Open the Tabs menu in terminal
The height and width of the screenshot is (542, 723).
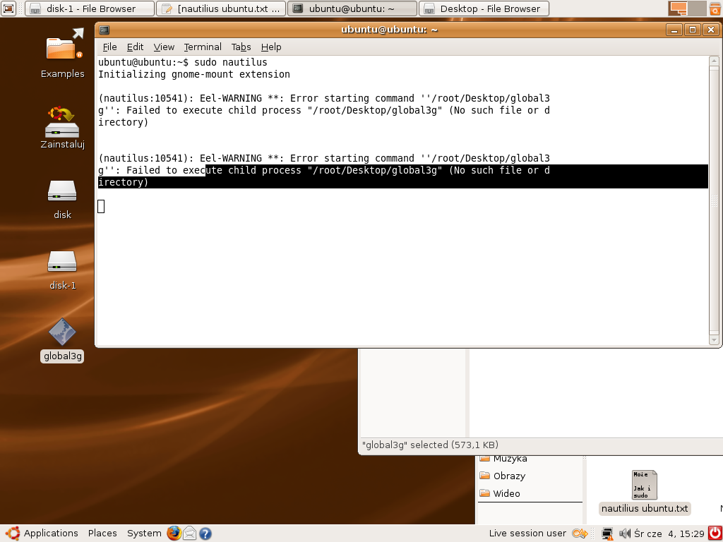[241, 47]
